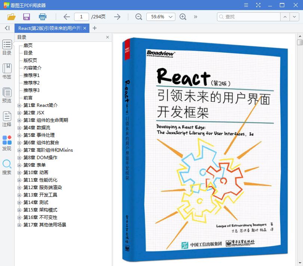The height and width of the screenshot is (266, 303).
Task: Select 第13章 开发工具 chapter
Action: (x=40, y=195)
